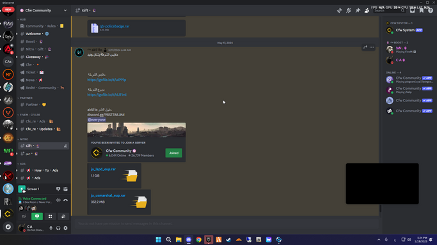Image resolution: width=437 pixels, height=245 pixels.
Task: Open pinned messages
Action: click(x=358, y=11)
